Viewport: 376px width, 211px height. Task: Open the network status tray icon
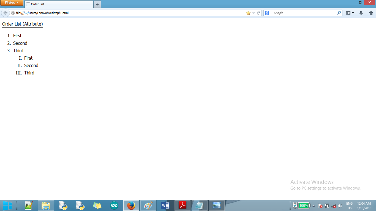point(334,206)
